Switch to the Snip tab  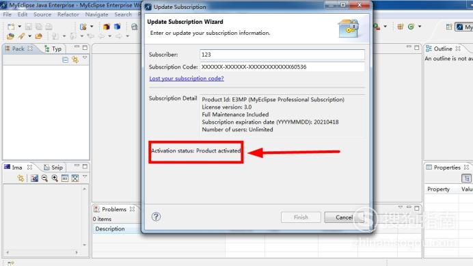point(53,168)
